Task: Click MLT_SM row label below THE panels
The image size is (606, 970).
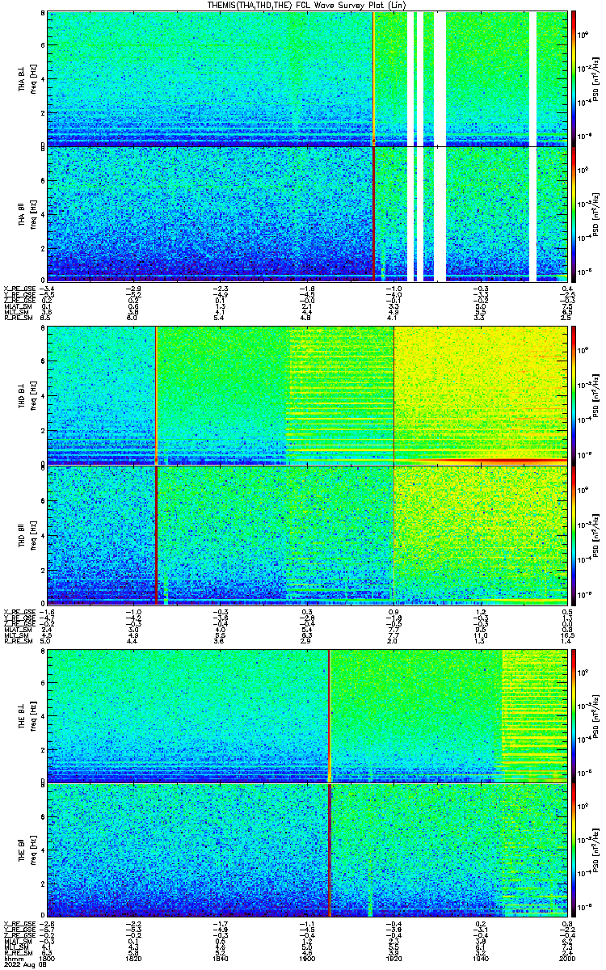Action: tap(16, 948)
